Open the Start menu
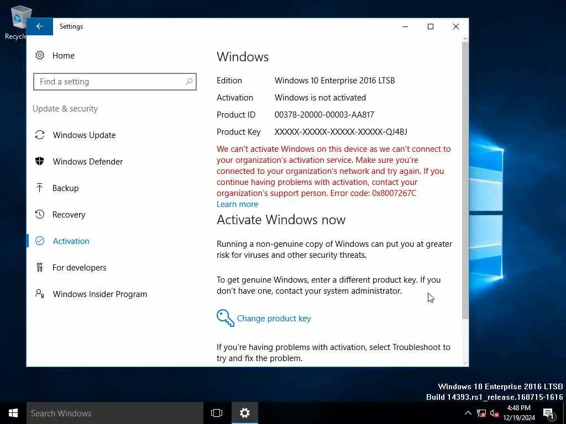Image resolution: width=566 pixels, height=424 pixels. (x=13, y=413)
